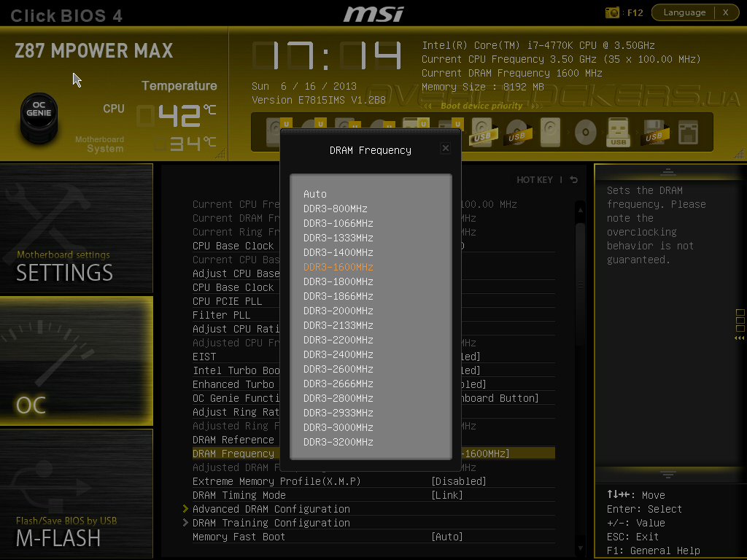Click the right-edge triple arrow expander
747x560 pixels.
(x=740, y=338)
